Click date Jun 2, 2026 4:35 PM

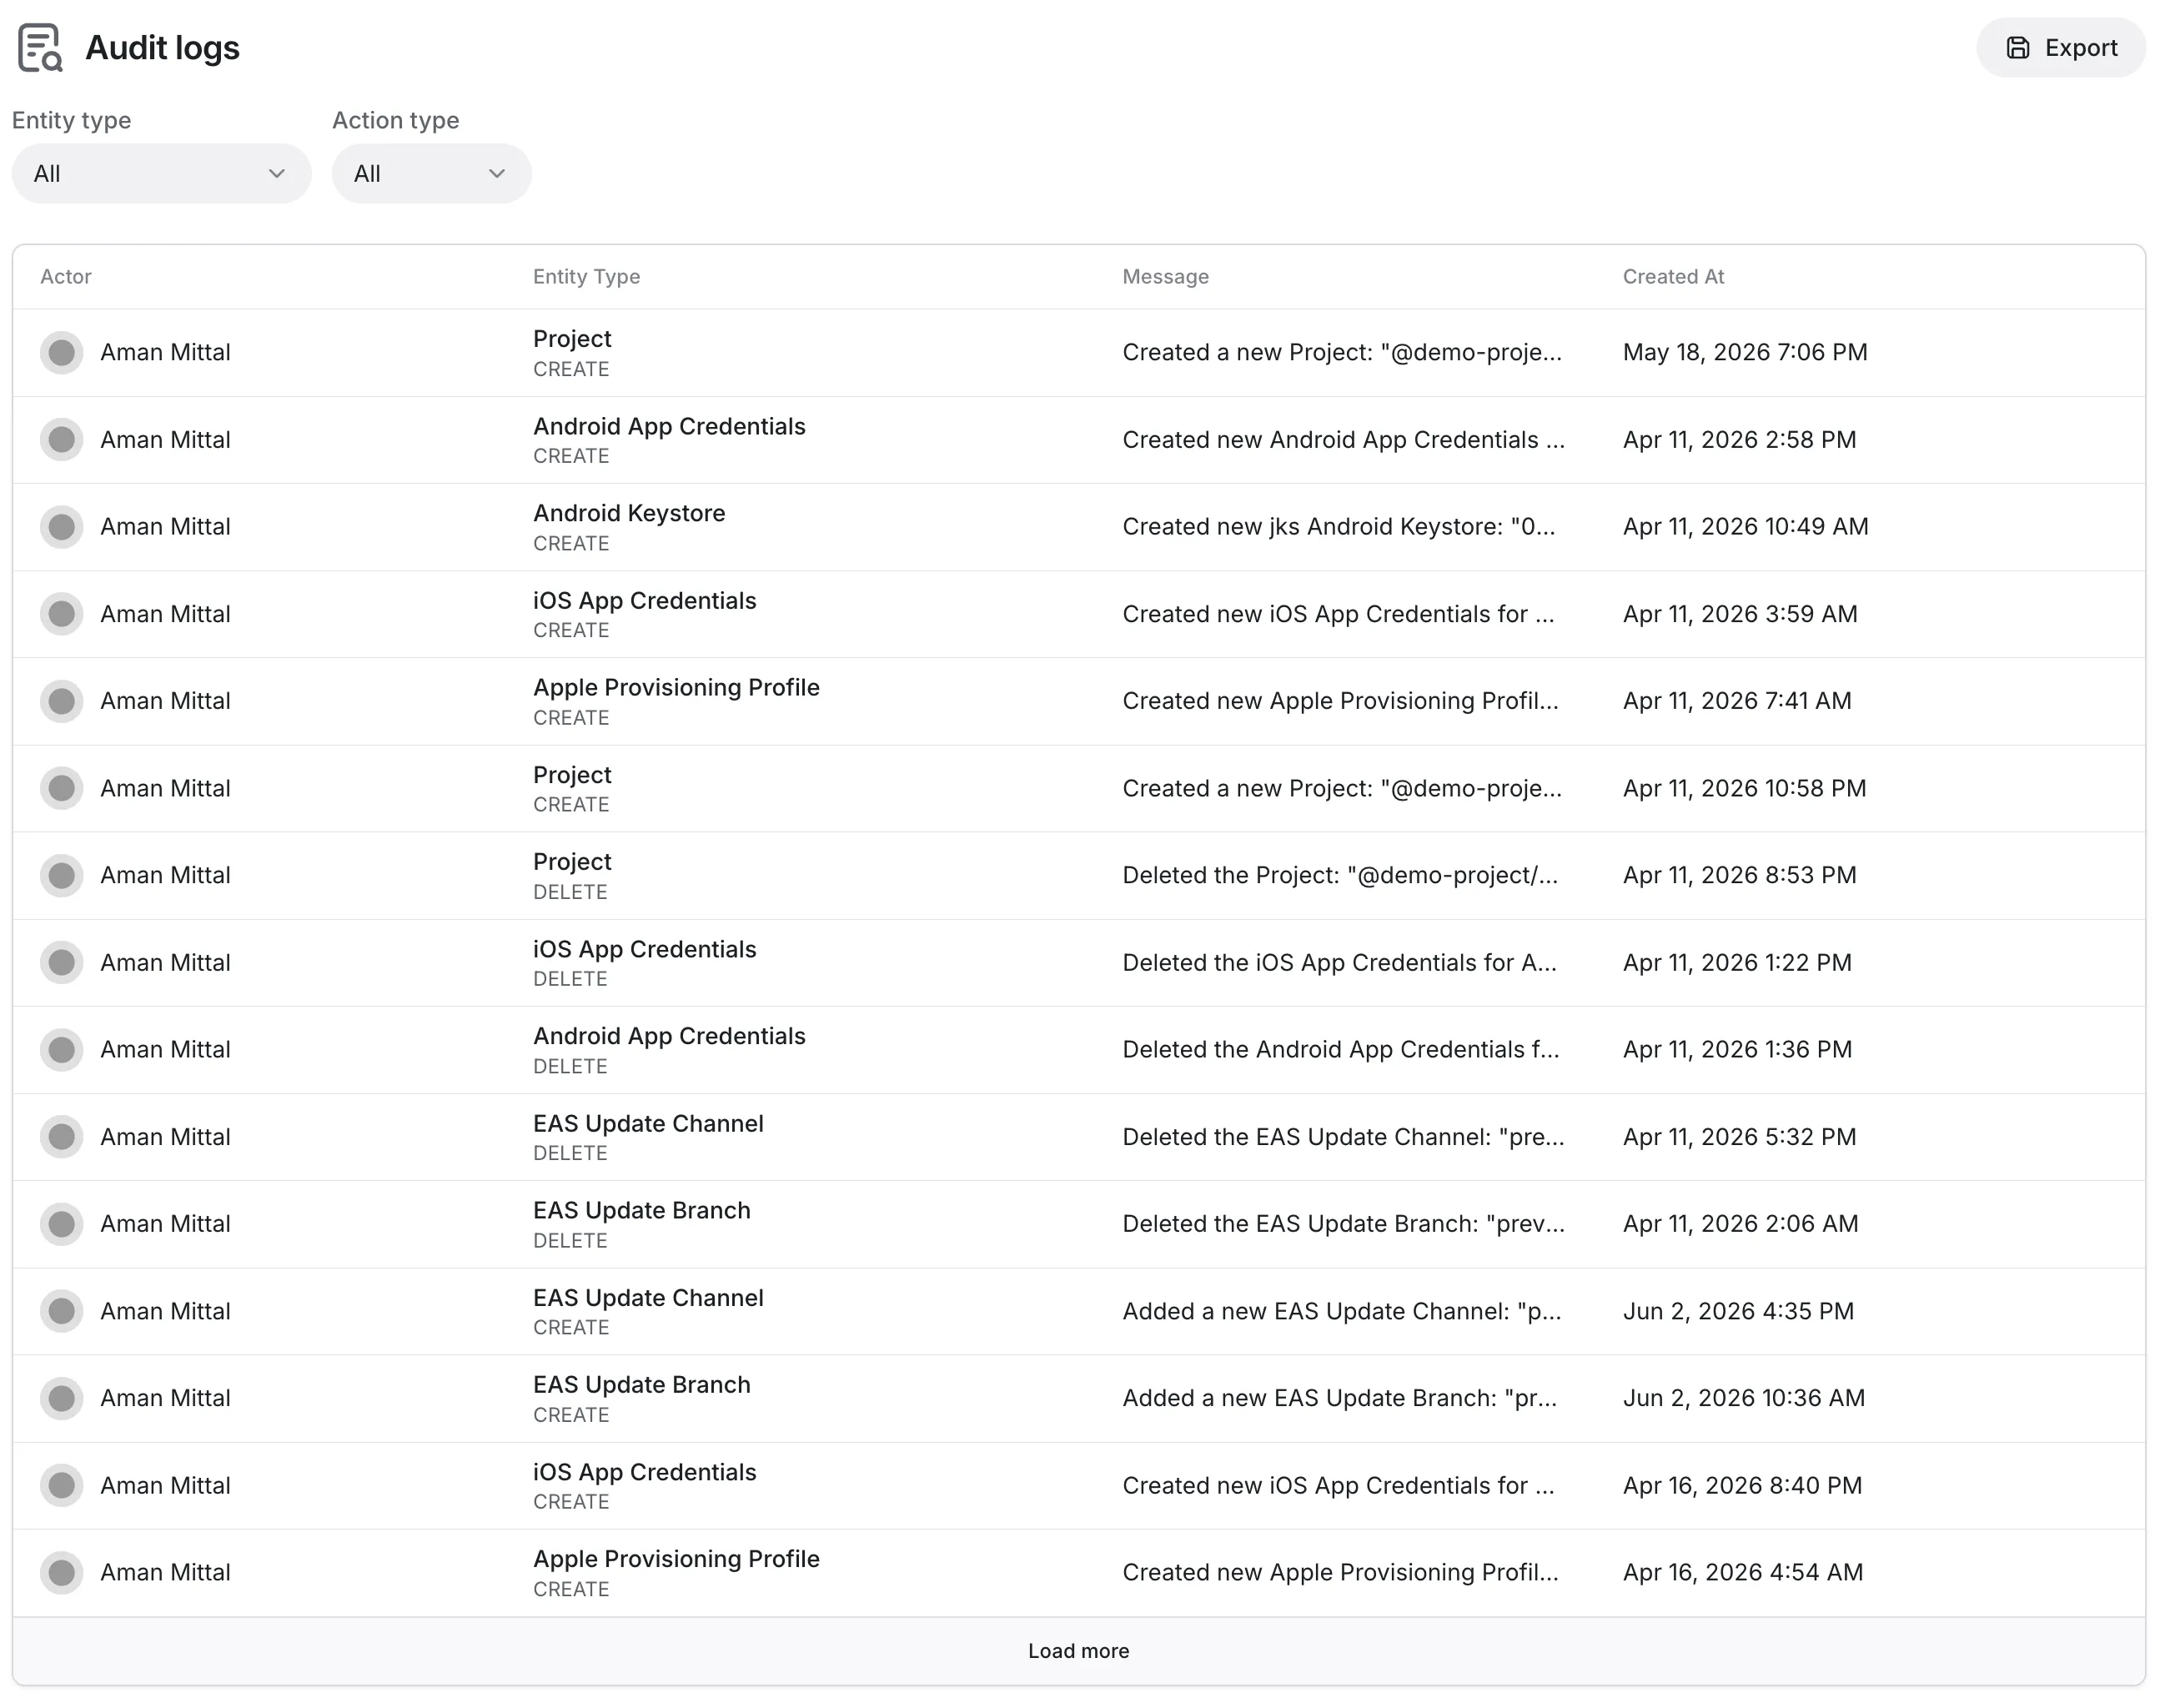(1739, 1312)
